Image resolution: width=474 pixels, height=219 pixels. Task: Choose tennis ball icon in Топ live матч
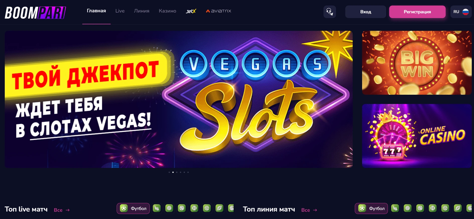point(182,208)
